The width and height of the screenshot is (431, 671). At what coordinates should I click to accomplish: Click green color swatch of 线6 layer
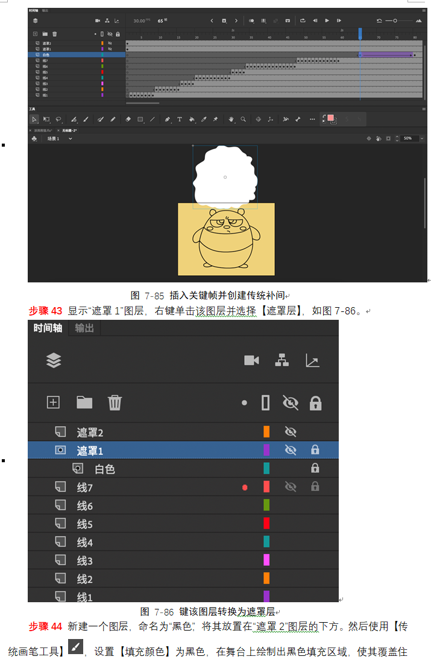[x=266, y=505]
